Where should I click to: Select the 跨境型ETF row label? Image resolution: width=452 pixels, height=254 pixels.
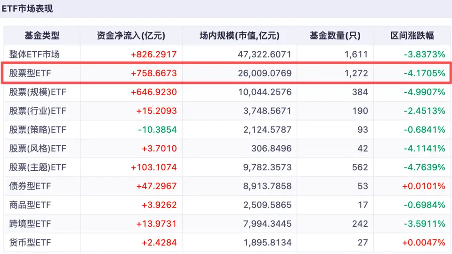(x=30, y=223)
